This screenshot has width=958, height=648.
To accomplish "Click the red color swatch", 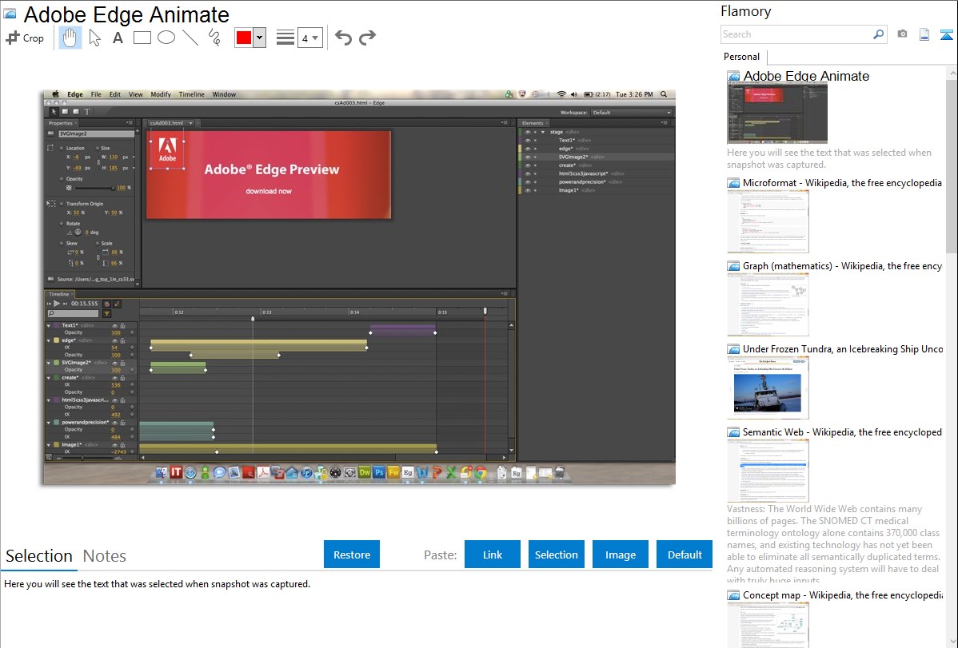I will click(x=244, y=38).
